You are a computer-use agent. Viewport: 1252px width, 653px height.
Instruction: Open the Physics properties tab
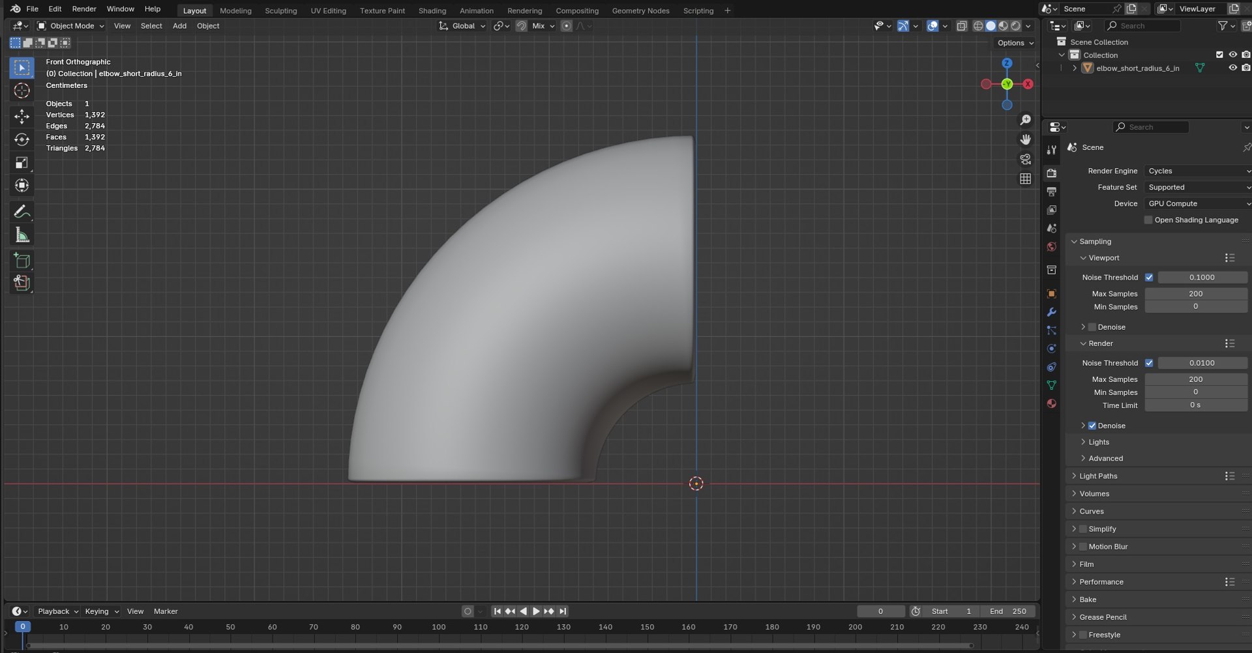coord(1051,349)
